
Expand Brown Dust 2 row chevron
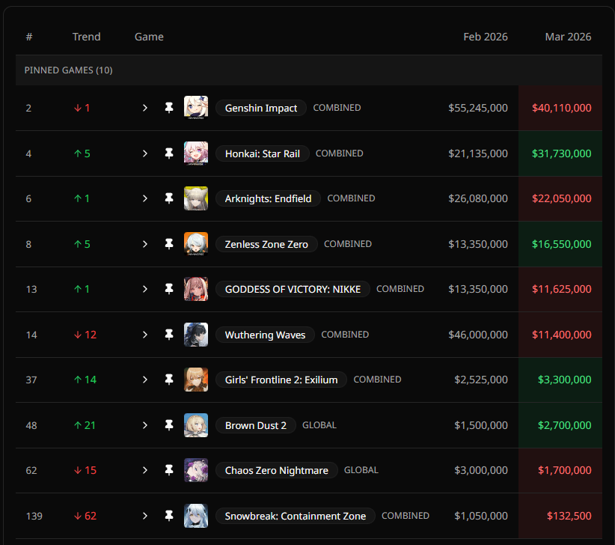[x=145, y=425]
